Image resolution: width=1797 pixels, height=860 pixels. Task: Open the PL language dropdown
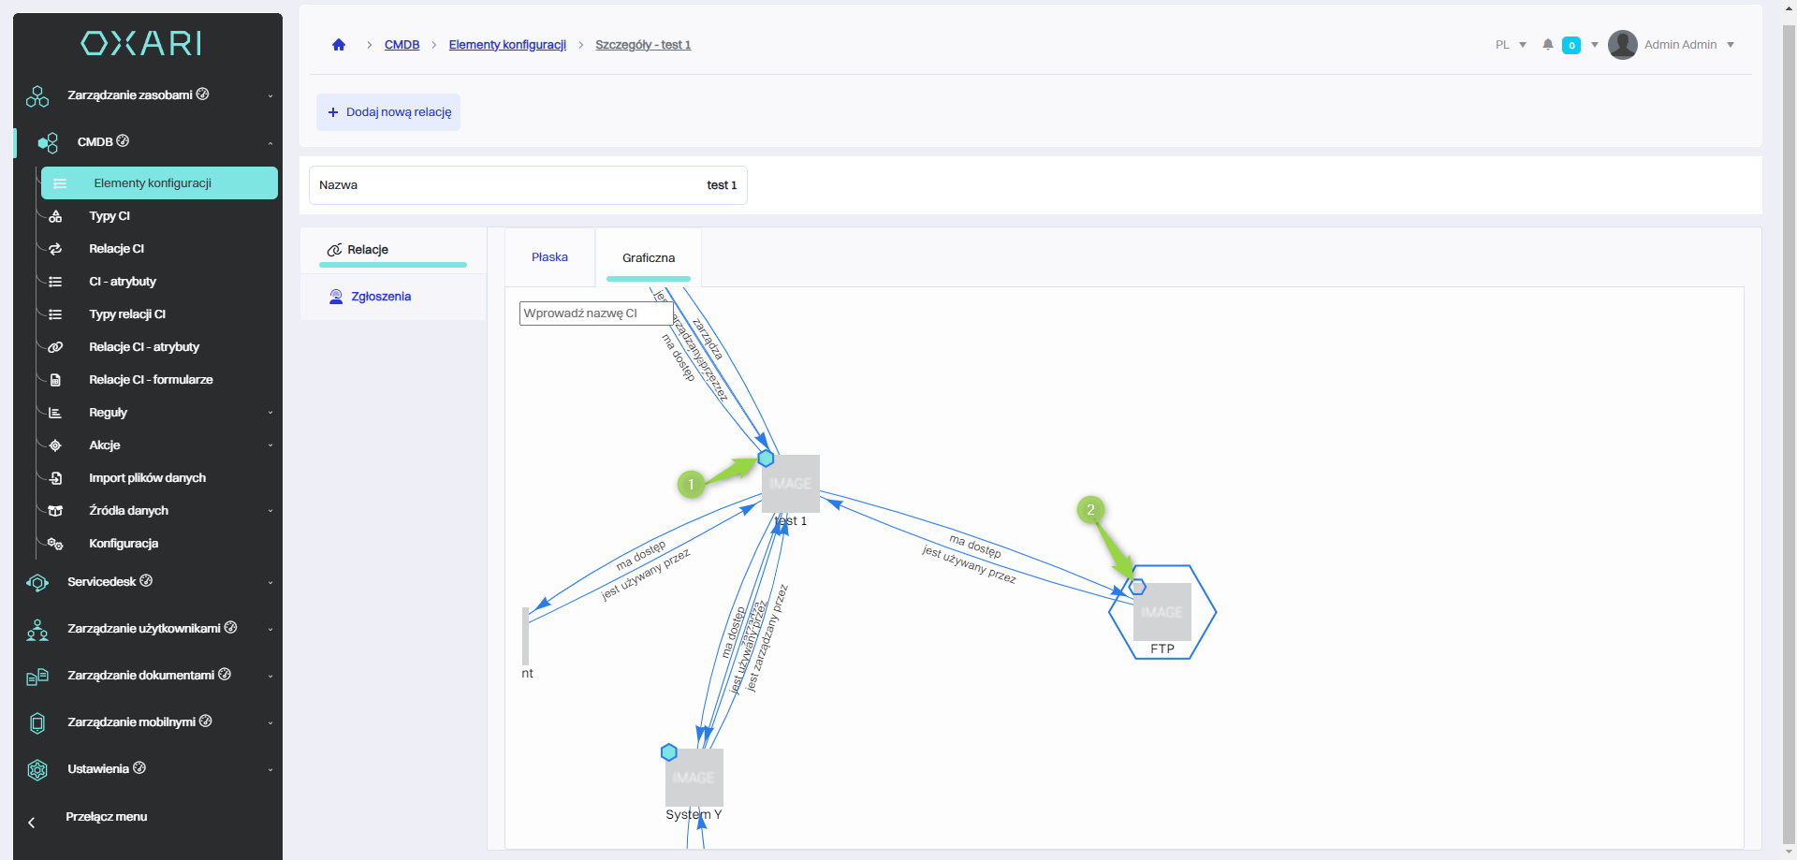[x=1510, y=45]
